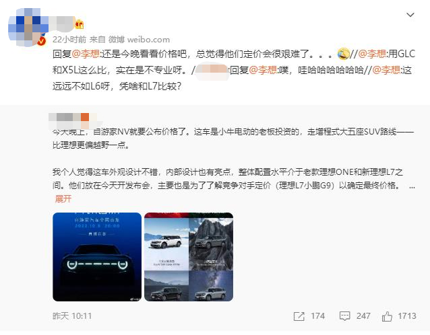This screenshot has width=430, height=335.
Task: Open first @李想 mention after 回复
Action: (x=86, y=54)
